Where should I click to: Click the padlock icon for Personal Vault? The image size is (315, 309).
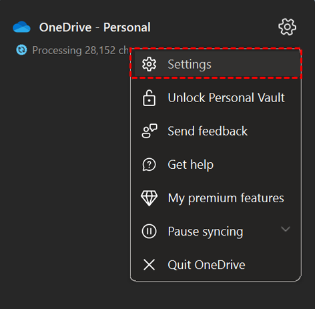click(149, 98)
